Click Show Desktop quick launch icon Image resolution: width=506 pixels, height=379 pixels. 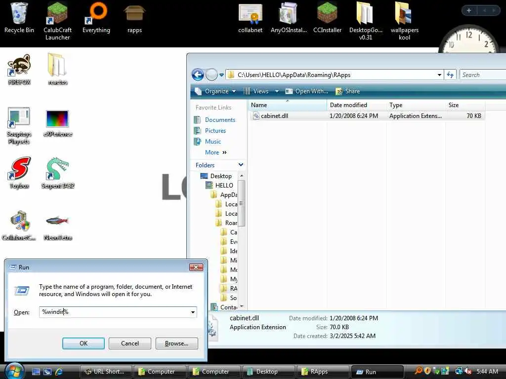tap(36, 372)
